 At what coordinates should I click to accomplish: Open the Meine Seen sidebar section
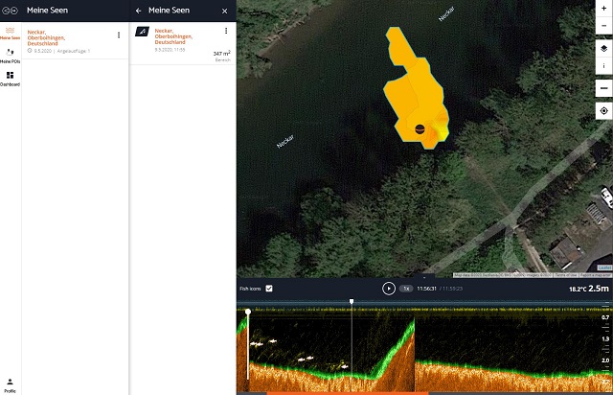click(11, 34)
